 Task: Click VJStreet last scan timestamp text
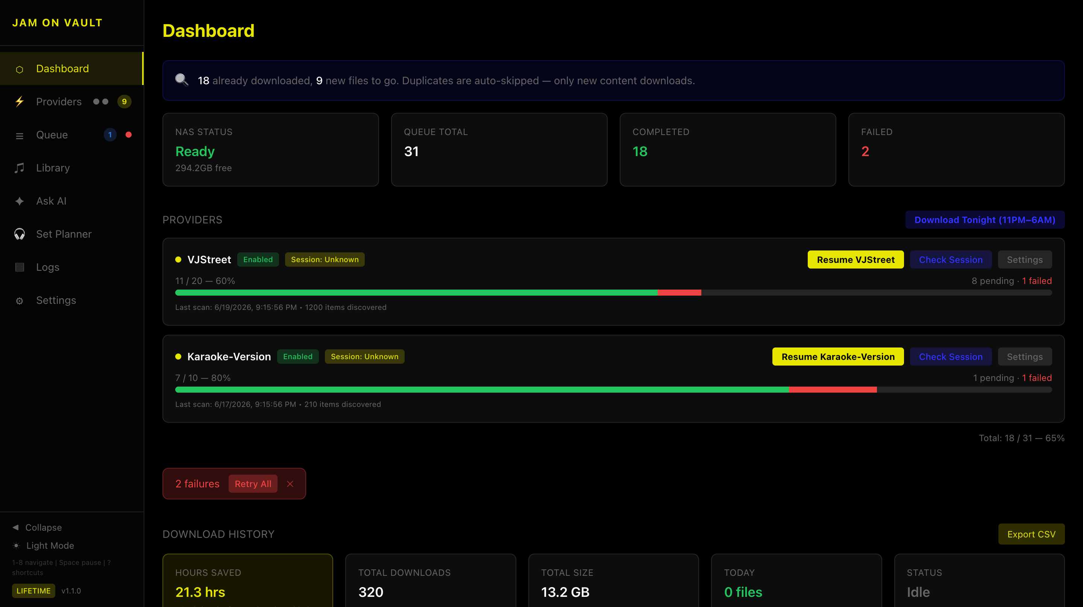tap(236, 307)
